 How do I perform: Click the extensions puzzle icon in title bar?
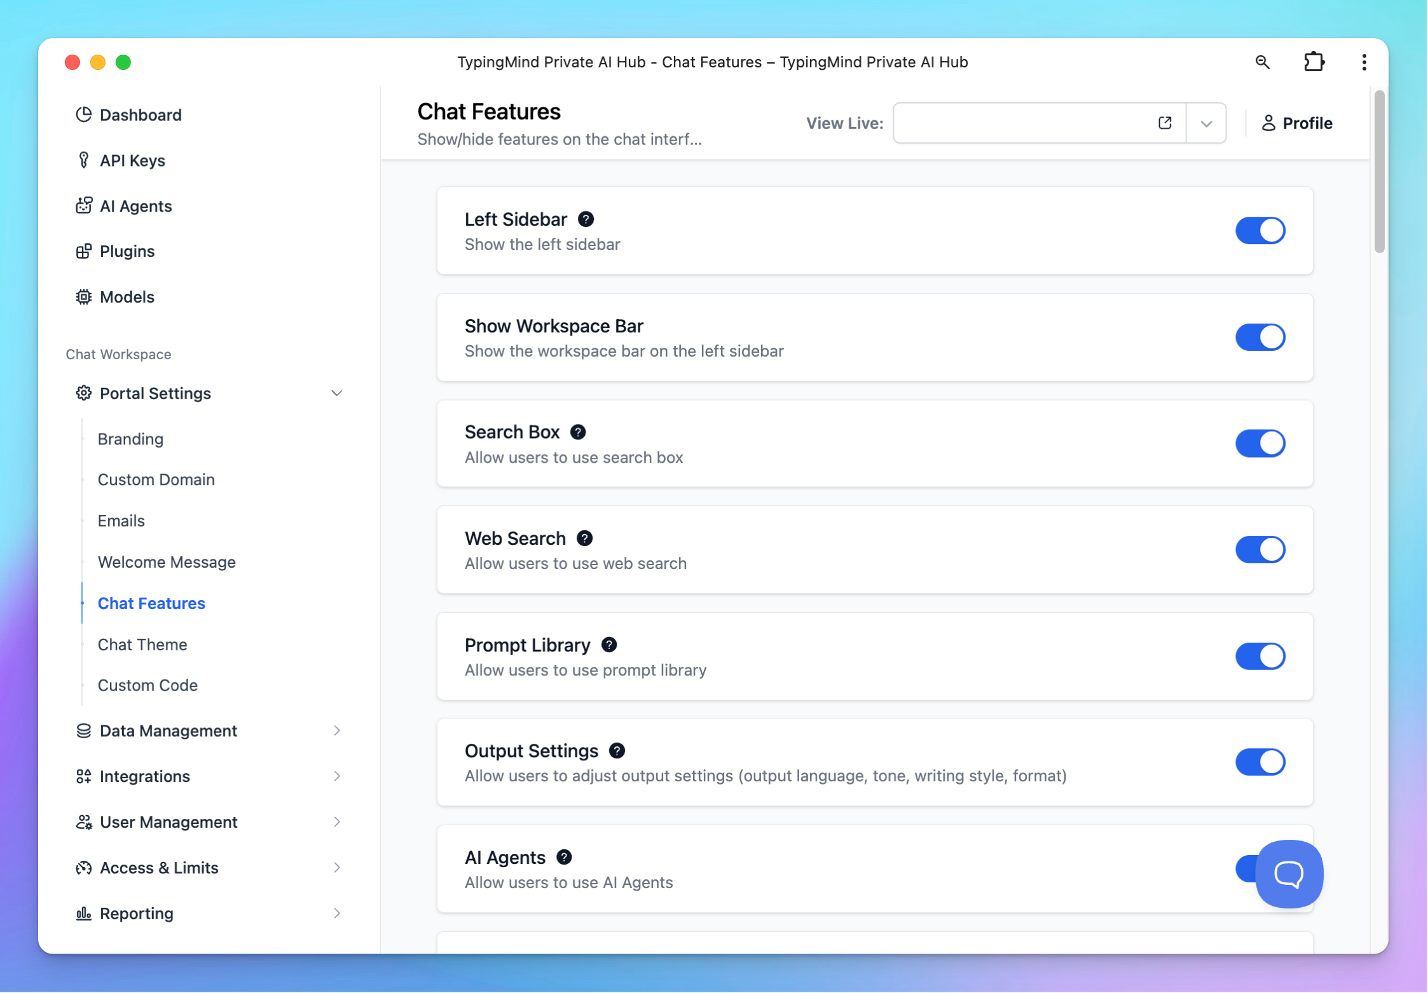(x=1314, y=62)
